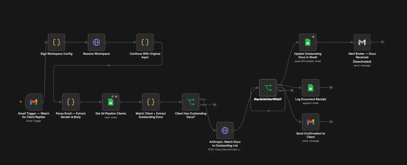Image resolution: width=407 pixels, height=165 pixels.
Task: Click 'Log Document Receipt' label
Action: [311, 99]
